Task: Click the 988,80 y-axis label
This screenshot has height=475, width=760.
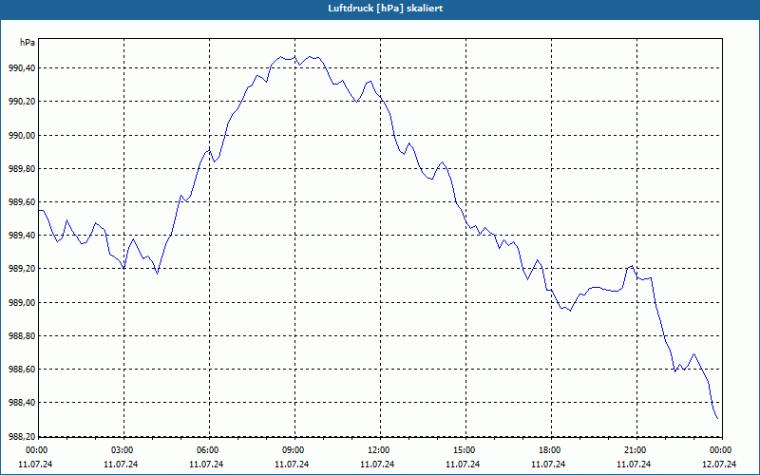Action: point(22,336)
